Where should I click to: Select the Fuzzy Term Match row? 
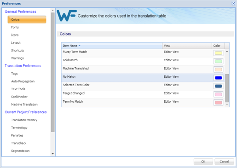[x=143, y=53]
